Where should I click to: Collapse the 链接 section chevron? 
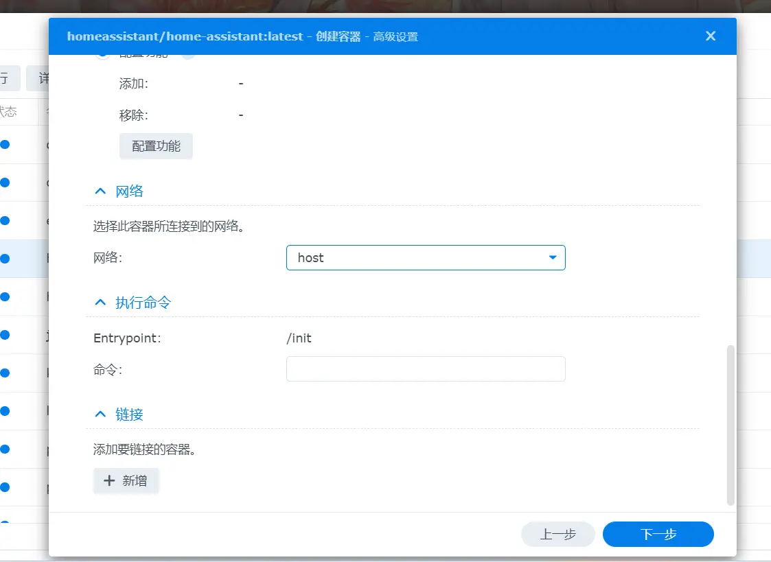coord(100,414)
